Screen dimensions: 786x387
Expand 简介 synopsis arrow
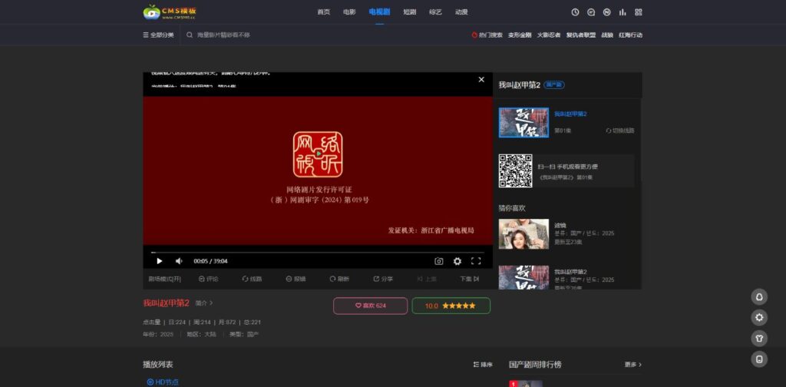[x=204, y=303]
